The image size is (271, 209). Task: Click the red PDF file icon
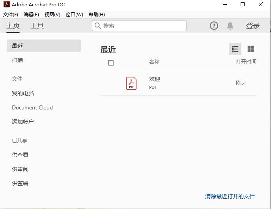(x=131, y=83)
